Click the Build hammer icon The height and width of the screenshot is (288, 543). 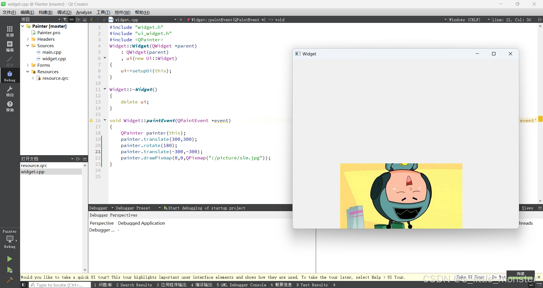click(x=10, y=280)
